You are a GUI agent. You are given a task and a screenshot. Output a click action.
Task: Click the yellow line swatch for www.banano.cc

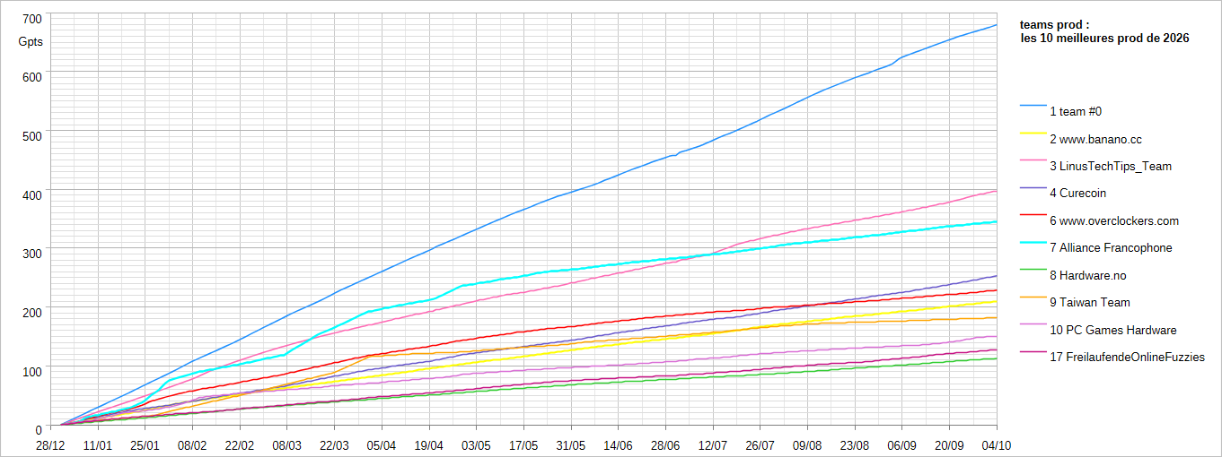1033,134
